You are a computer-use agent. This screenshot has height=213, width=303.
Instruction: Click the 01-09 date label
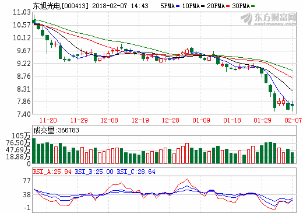201,120
